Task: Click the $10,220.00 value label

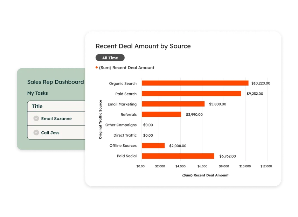Action: (x=261, y=83)
